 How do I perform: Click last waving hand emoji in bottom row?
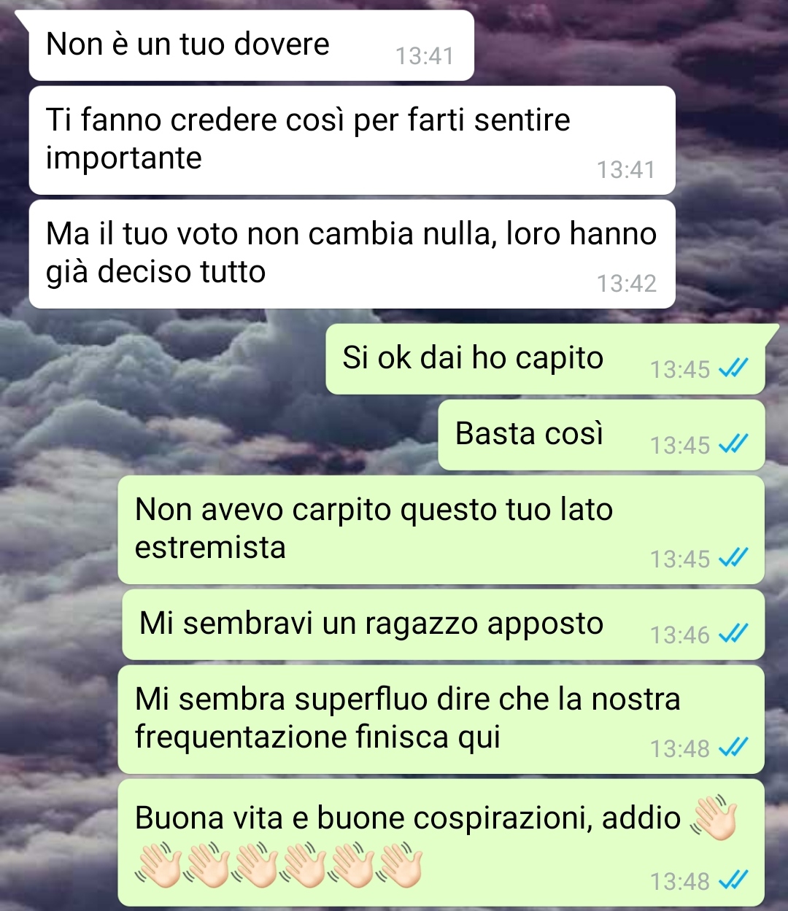pos(399,864)
